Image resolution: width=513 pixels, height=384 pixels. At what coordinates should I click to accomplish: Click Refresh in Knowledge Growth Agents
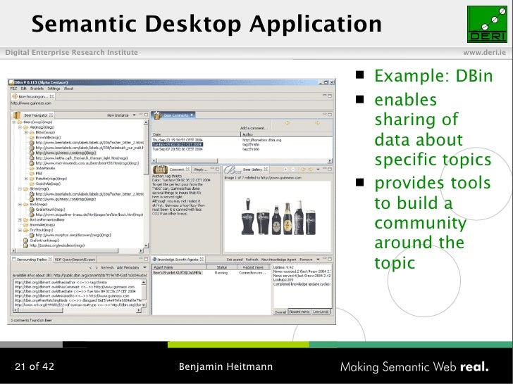[252, 260]
